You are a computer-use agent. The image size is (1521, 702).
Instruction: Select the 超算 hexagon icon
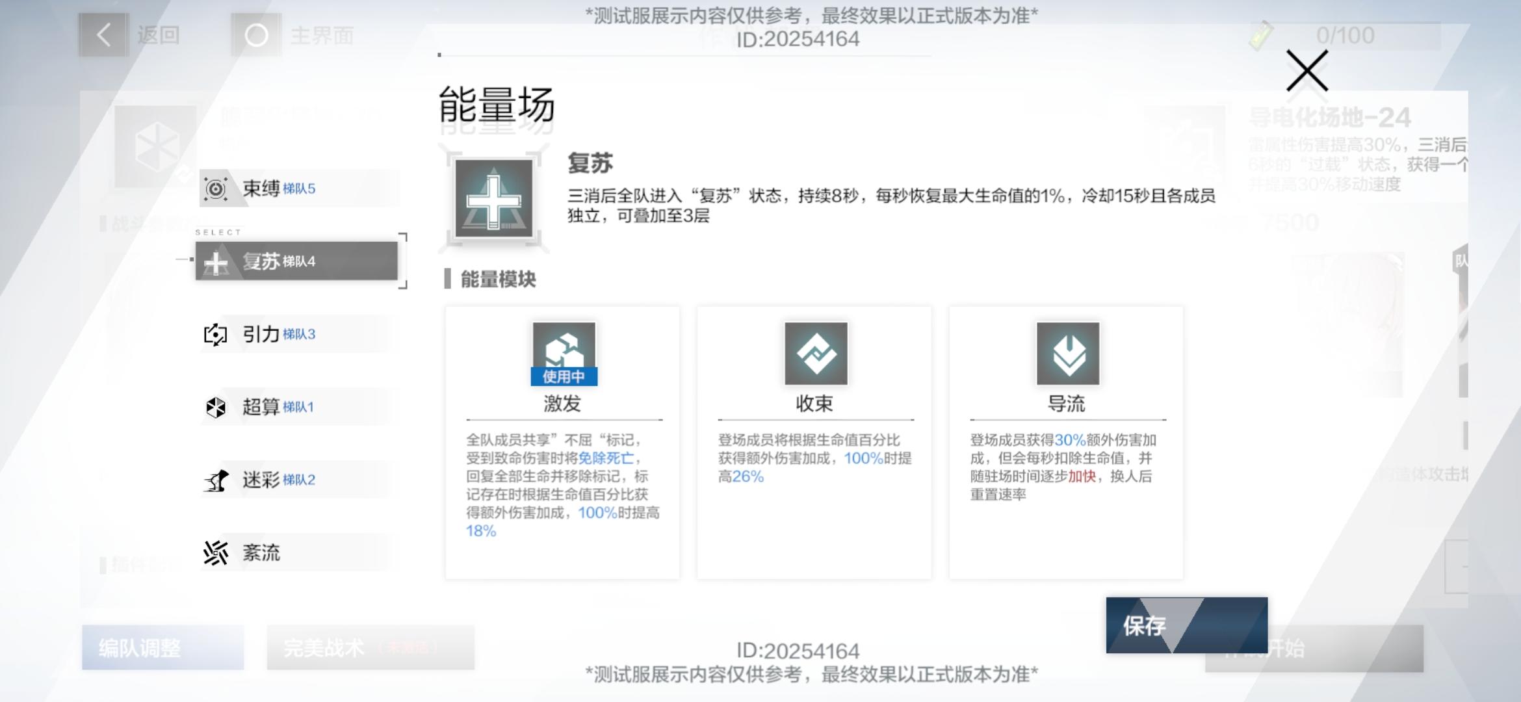point(215,408)
